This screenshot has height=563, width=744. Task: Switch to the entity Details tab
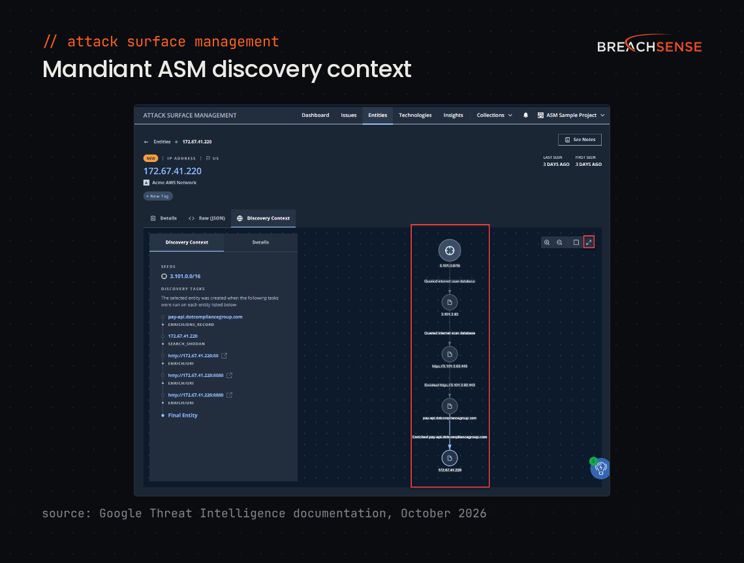[x=163, y=218]
